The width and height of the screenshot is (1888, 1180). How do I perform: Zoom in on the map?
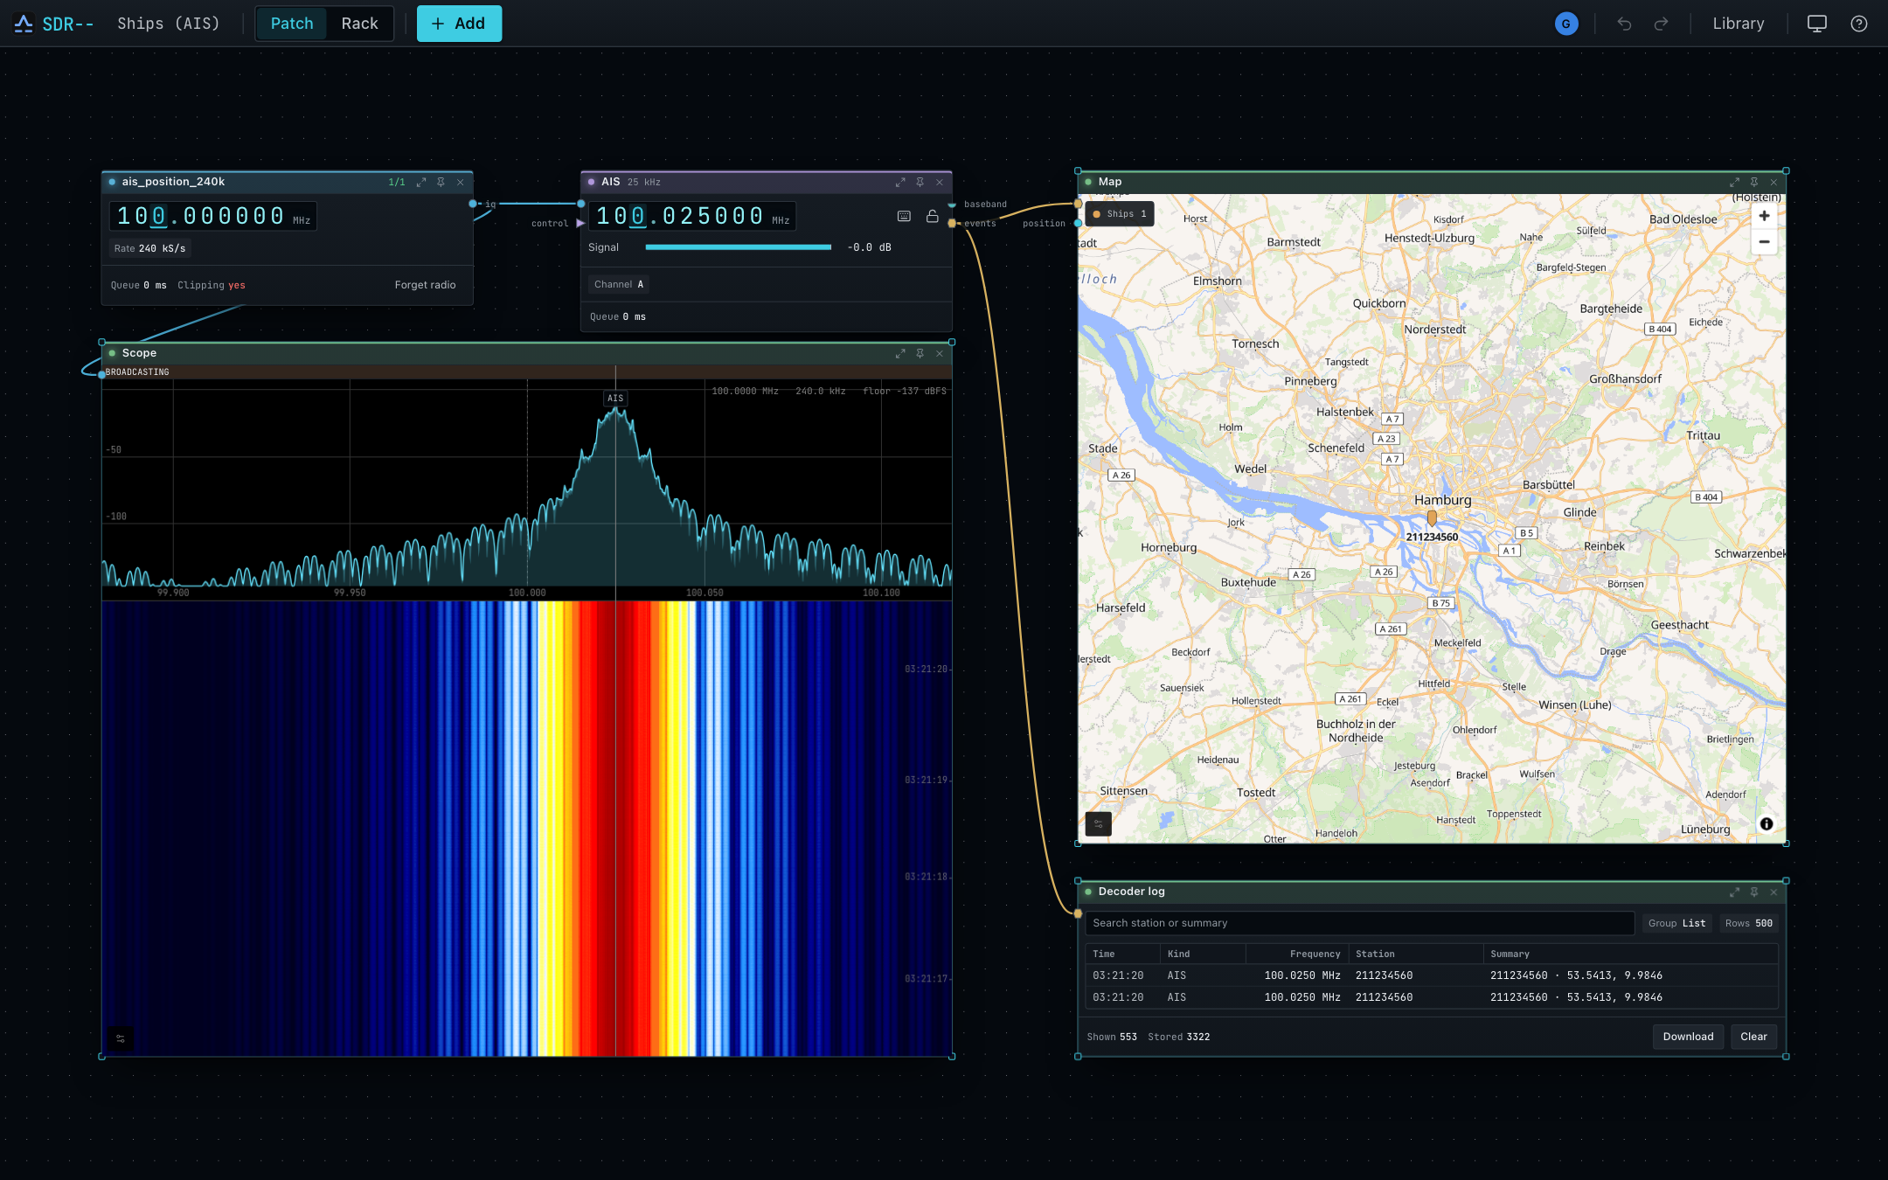[x=1764, y=216]
